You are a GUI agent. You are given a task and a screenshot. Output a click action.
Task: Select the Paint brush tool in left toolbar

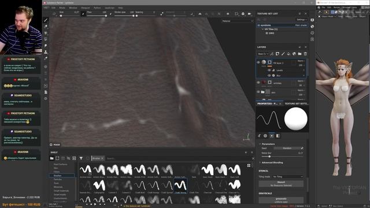(x=46, y=20)
